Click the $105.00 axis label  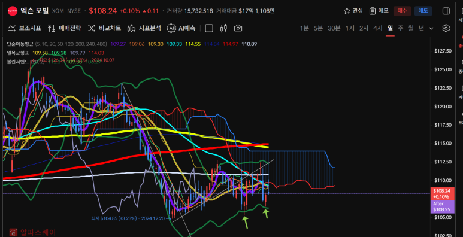point(443,217)
